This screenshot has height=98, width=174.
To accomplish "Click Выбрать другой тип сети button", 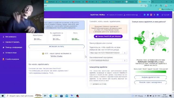I will pyautogui.click(x=150, y=77).
